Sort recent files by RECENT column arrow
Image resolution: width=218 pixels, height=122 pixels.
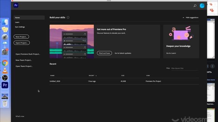96,76
